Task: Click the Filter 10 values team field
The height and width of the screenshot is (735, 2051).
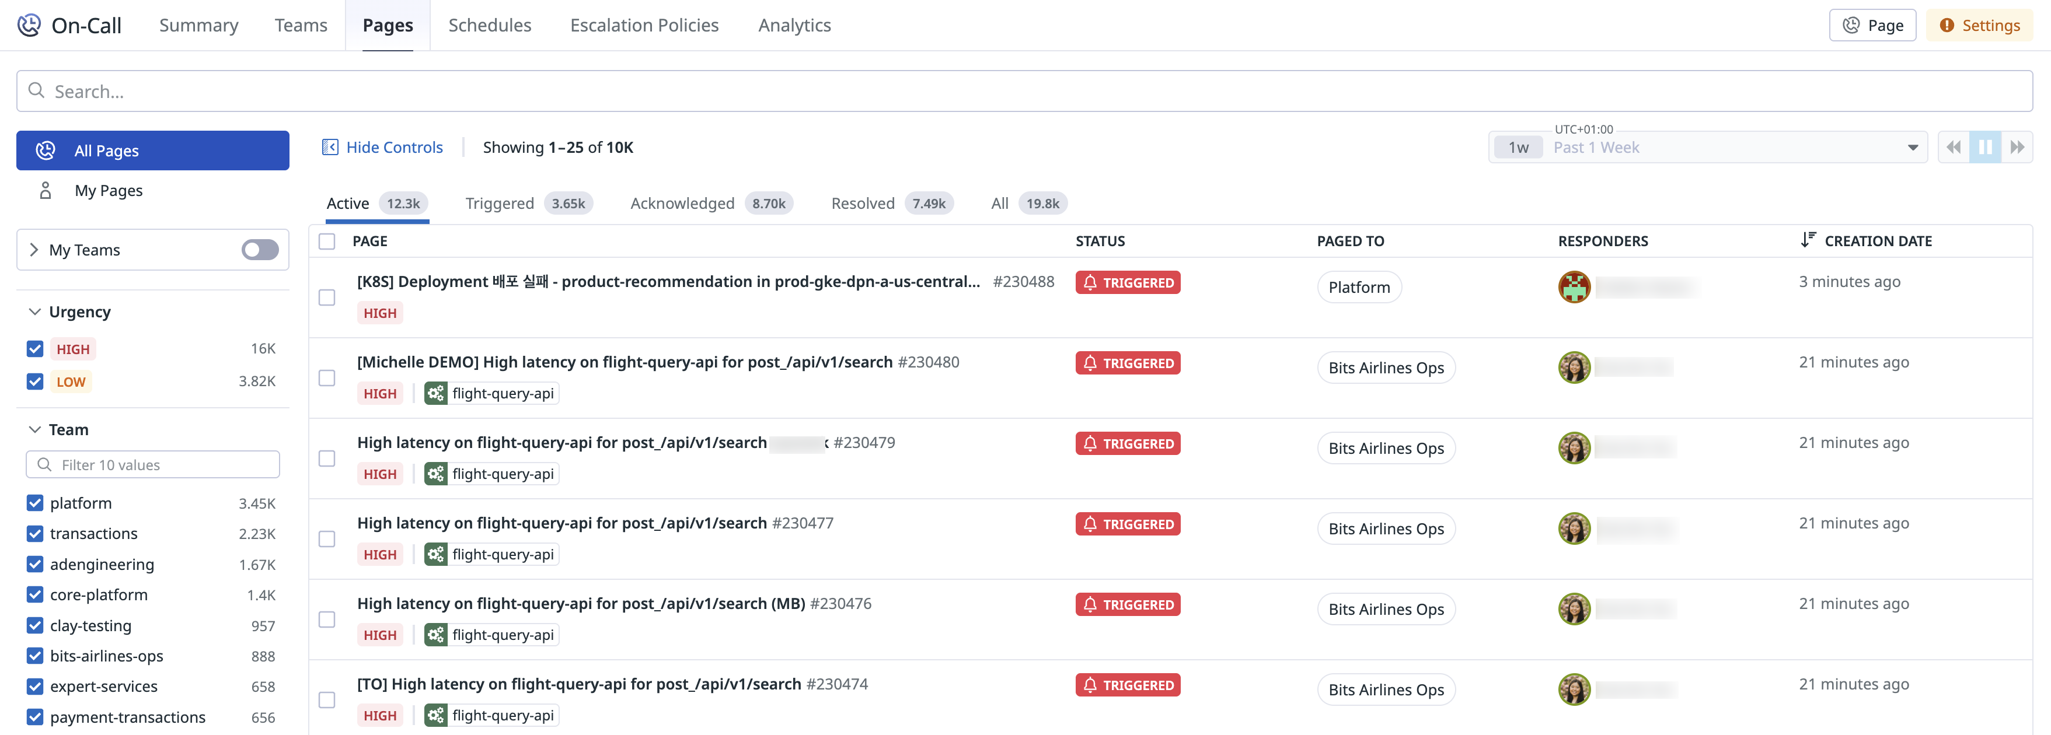Action: click(153, 464)
